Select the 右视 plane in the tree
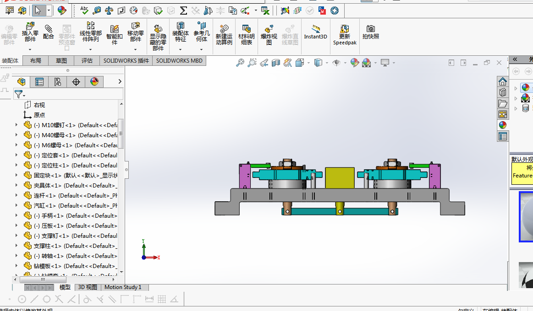Screen dimensions: 533x311 coord(39,105)
